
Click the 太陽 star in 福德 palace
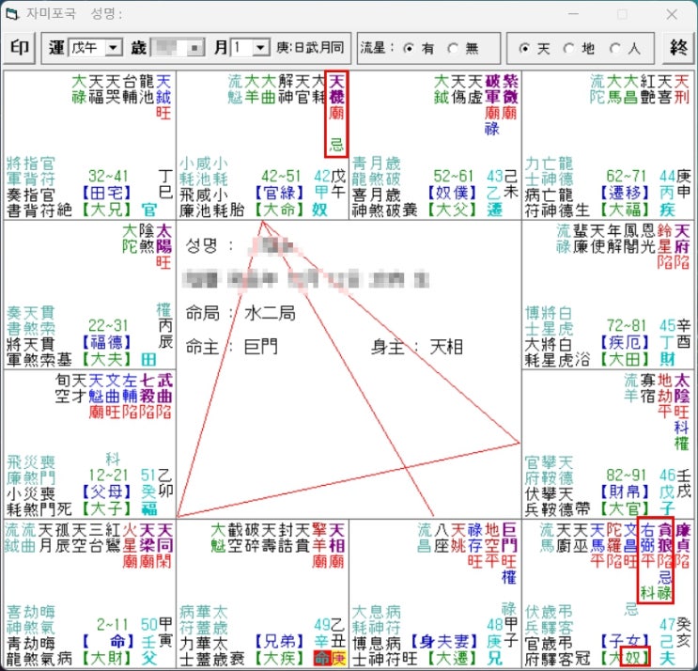(x=163, y=238)
